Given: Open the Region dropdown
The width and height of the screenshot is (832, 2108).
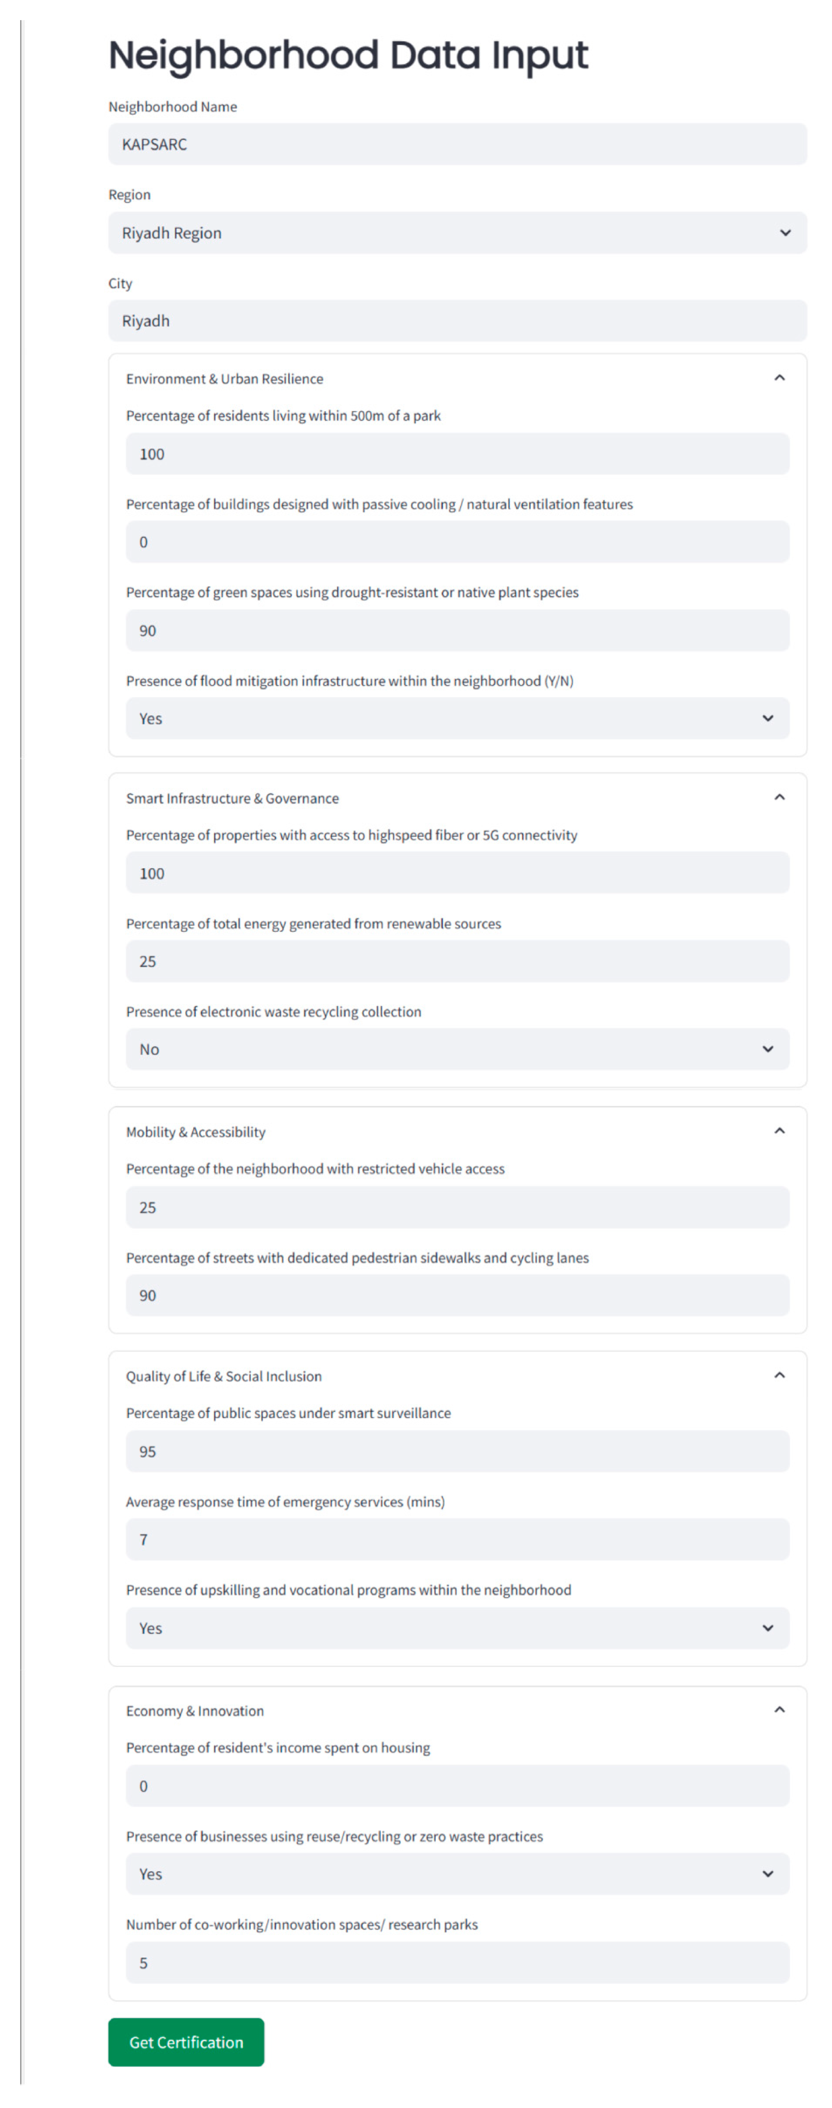Looking at the screenshot, I should coord(457,233).
